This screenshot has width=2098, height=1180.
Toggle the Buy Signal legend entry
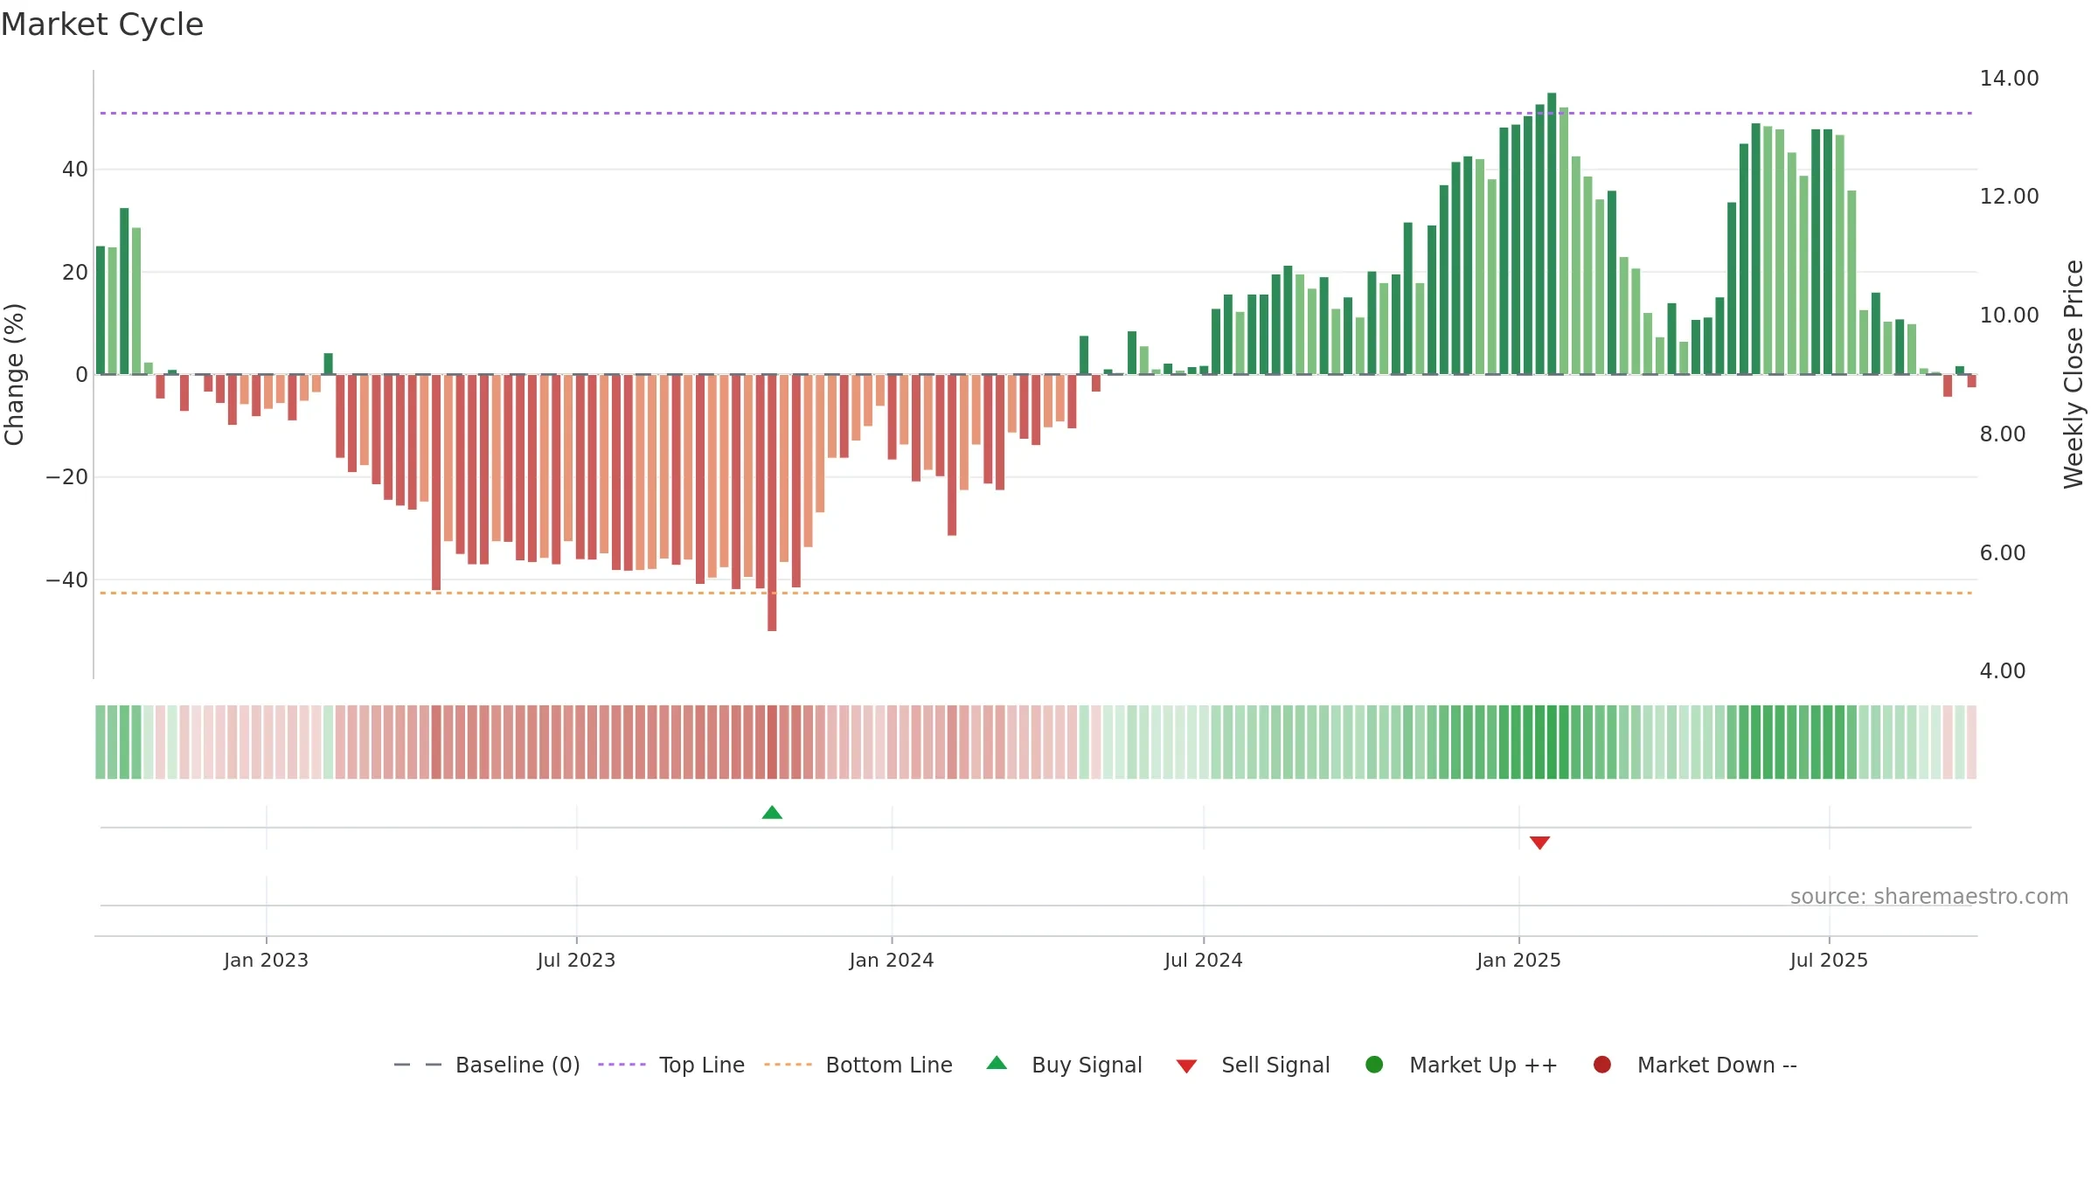(x=1064, y=1065)
